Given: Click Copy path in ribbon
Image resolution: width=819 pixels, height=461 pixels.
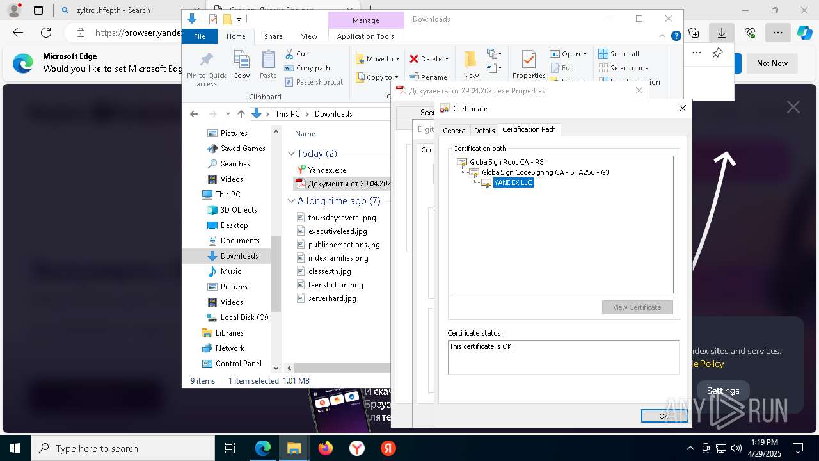Looking at the screenshot, I should point(307,68).
